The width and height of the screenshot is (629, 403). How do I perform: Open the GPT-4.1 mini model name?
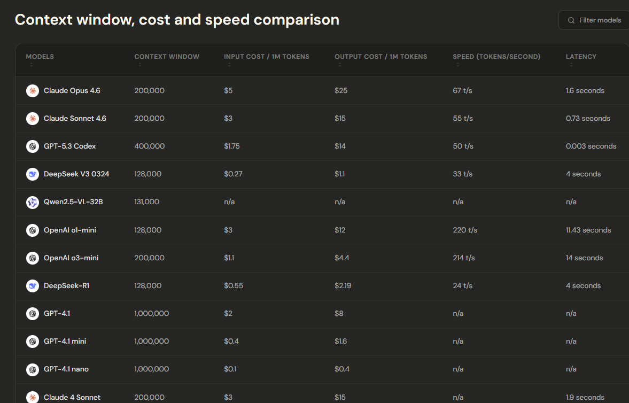click(x=65, y=341)
